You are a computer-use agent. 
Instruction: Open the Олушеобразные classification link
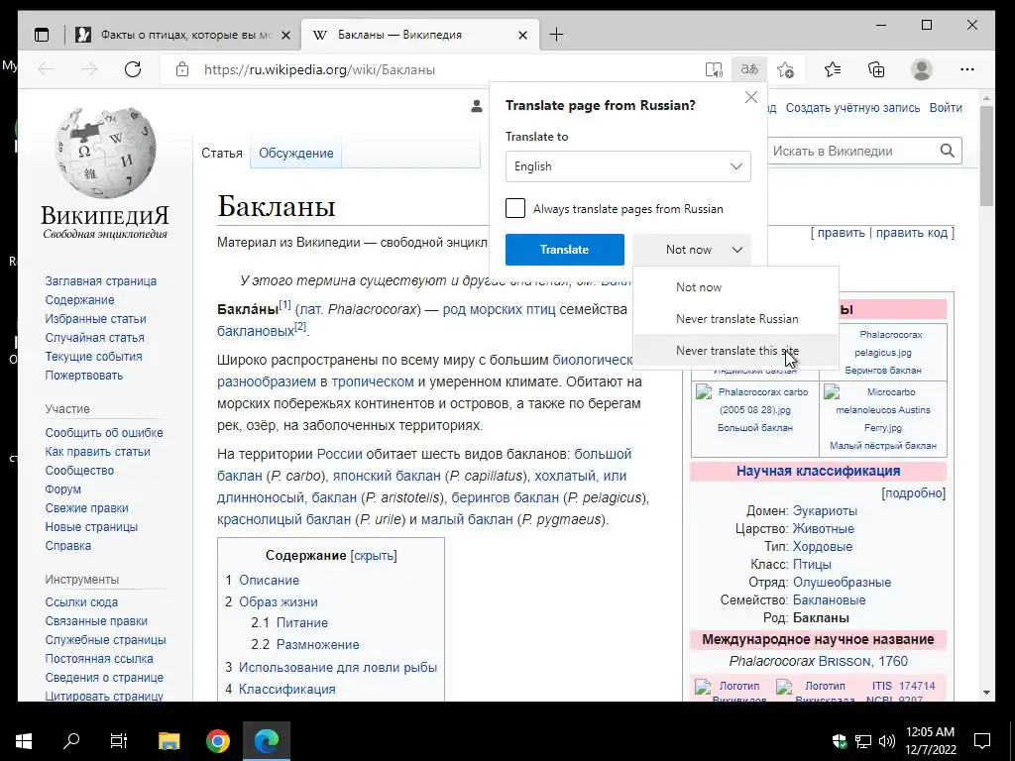[842, 582]
